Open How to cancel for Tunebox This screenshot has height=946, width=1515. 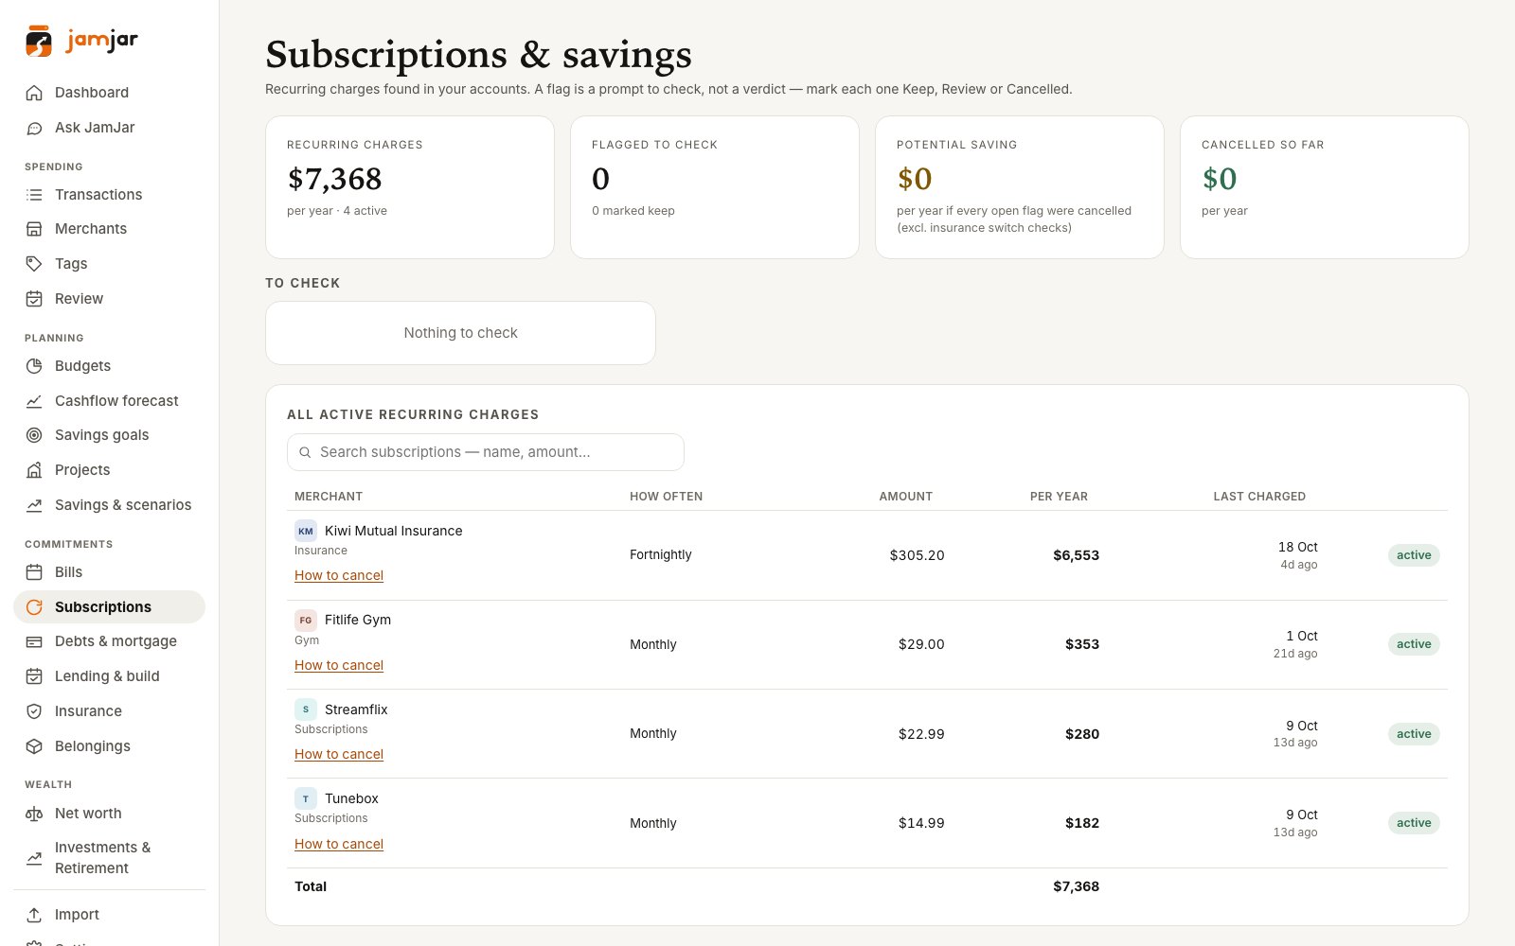coord(339,844)
